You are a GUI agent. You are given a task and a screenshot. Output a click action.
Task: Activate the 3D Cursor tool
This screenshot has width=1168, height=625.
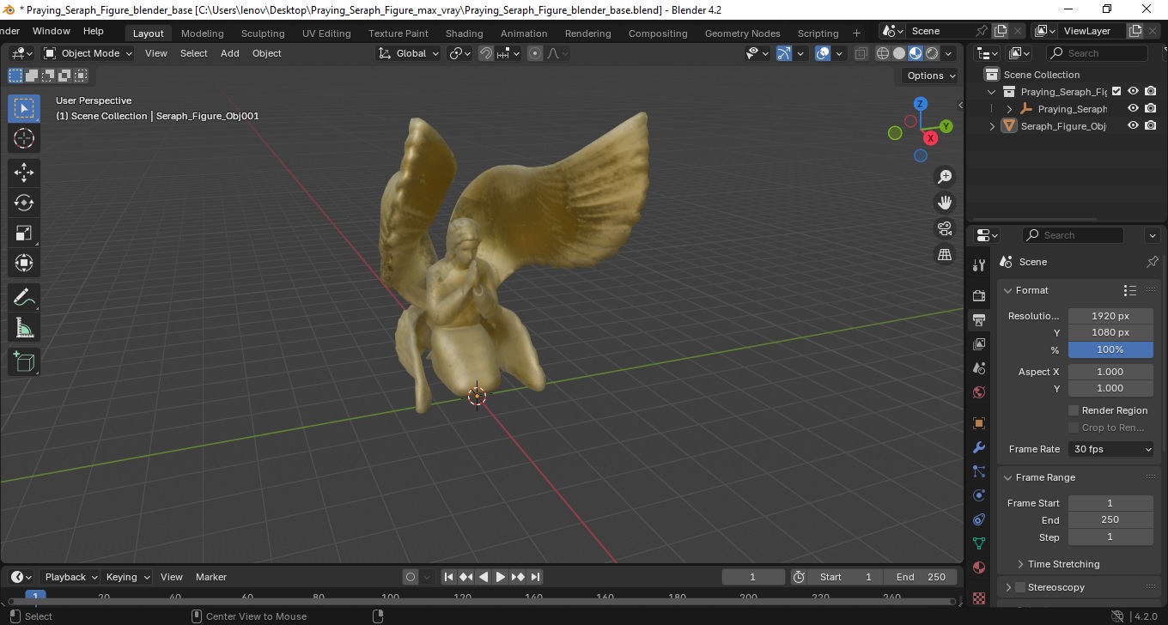click(24, 138)
